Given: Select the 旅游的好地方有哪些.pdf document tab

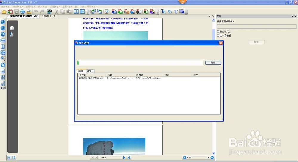Looking at the screenshot, I should [x=24, y=16].
